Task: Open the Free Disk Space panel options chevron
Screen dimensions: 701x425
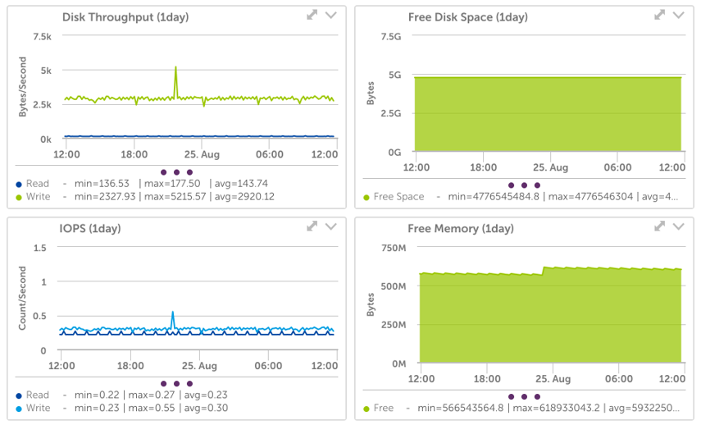Action: point(679,16)
